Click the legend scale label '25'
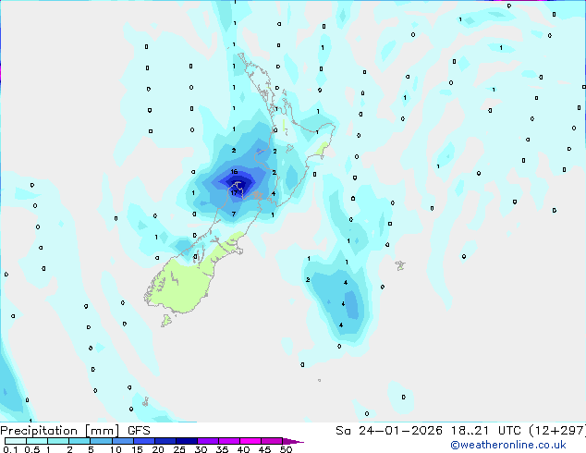The height and width of the screenshot is (453, 586). coord(179,449)
